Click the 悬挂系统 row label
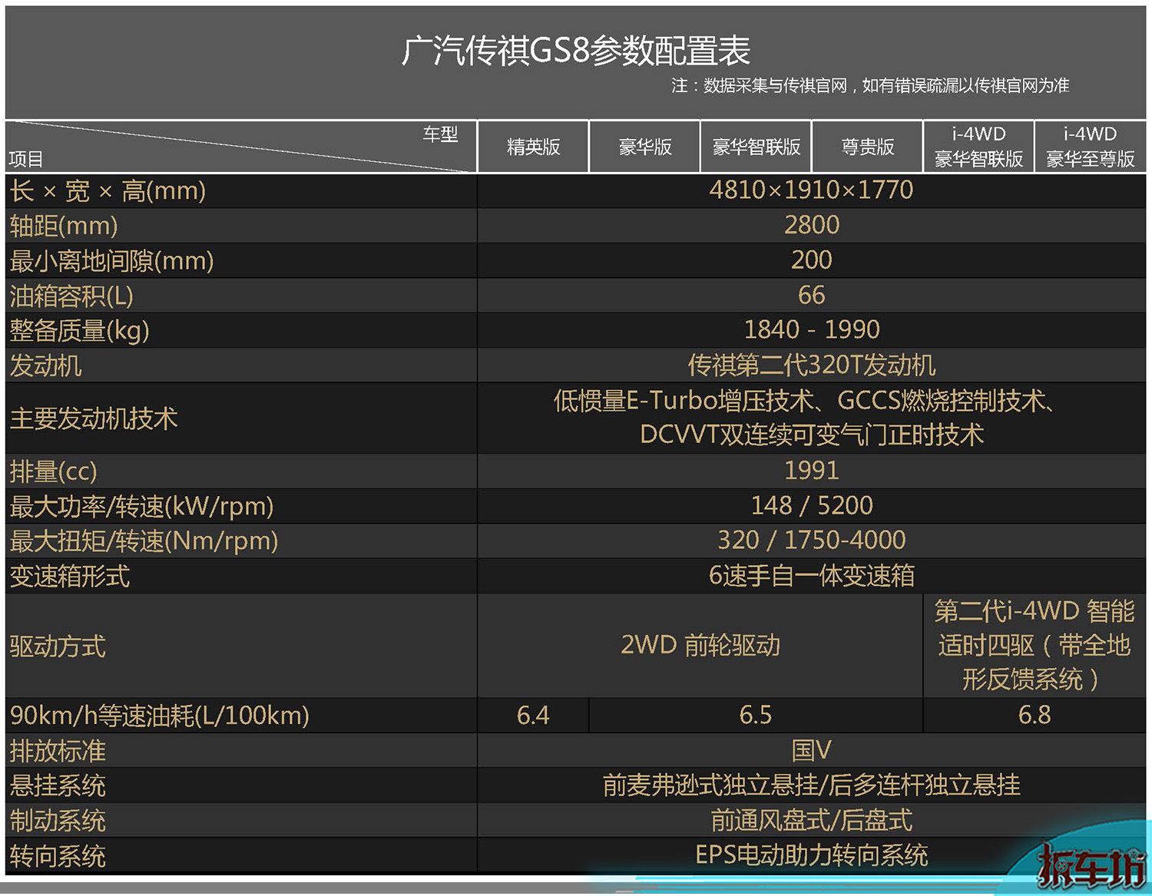The height and width of the screenshot is (896, 1152). pos(58,786)
